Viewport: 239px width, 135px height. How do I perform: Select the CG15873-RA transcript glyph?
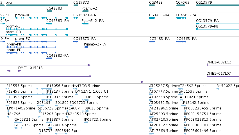click(76, 18)
